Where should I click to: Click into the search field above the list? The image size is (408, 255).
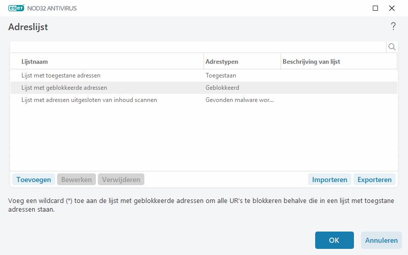coord(198,47)
